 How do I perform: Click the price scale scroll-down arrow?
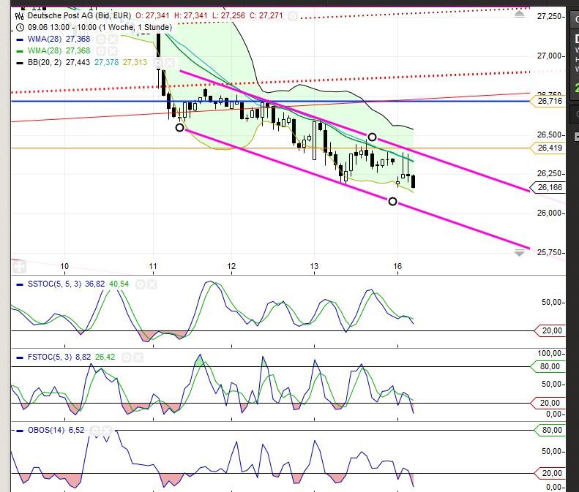click(x=520, y=253)
